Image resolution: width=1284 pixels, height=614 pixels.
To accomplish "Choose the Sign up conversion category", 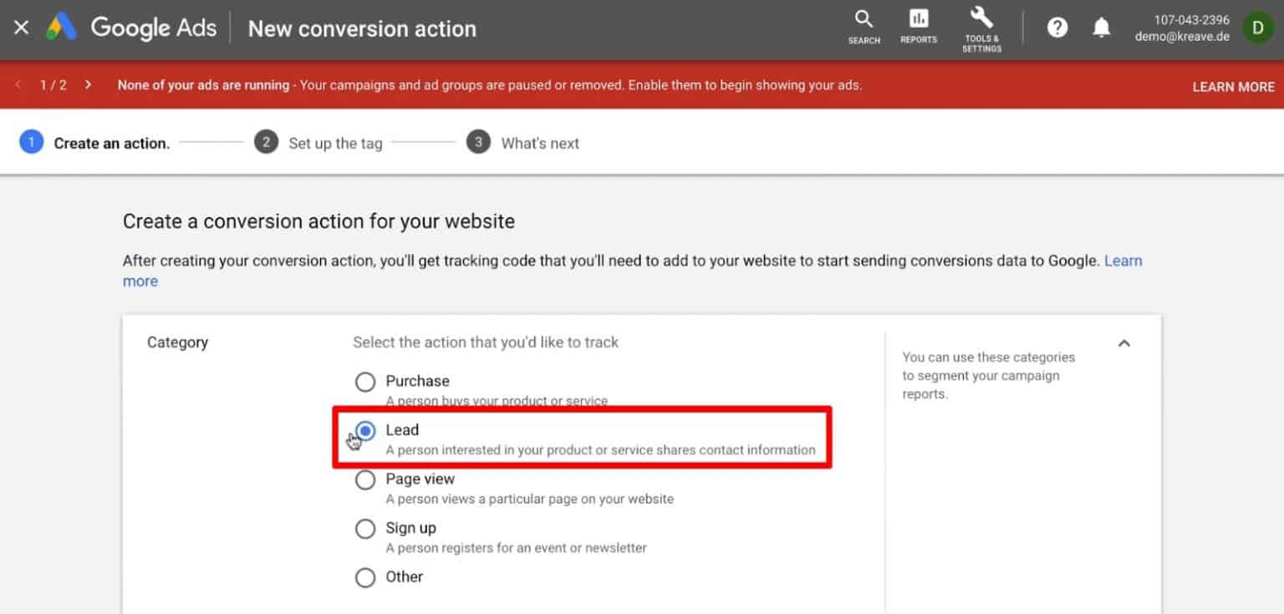I will [x=365, y=529].
